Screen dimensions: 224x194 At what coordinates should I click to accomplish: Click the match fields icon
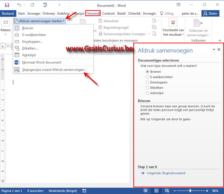[154, 27]
